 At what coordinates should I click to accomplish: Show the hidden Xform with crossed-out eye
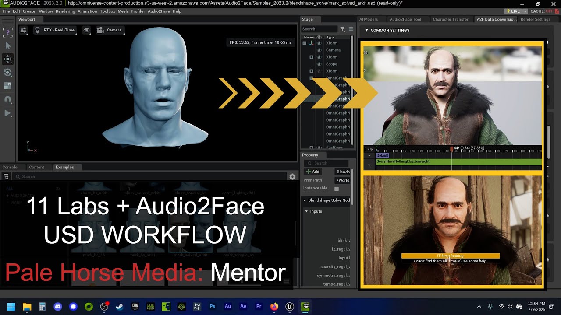(x=319, y=71)
